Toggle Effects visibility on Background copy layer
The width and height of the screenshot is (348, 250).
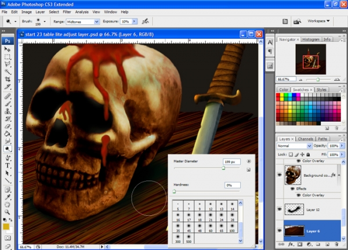tap(292, 189)
